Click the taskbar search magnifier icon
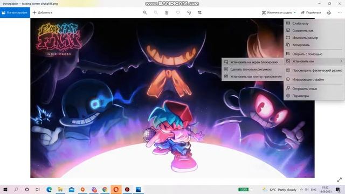This screenshot has width=345, height=194. coord(16,189)
